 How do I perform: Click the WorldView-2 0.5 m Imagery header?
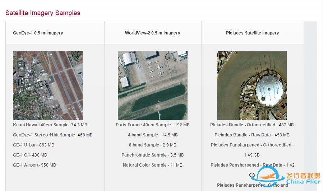(152, 33)
